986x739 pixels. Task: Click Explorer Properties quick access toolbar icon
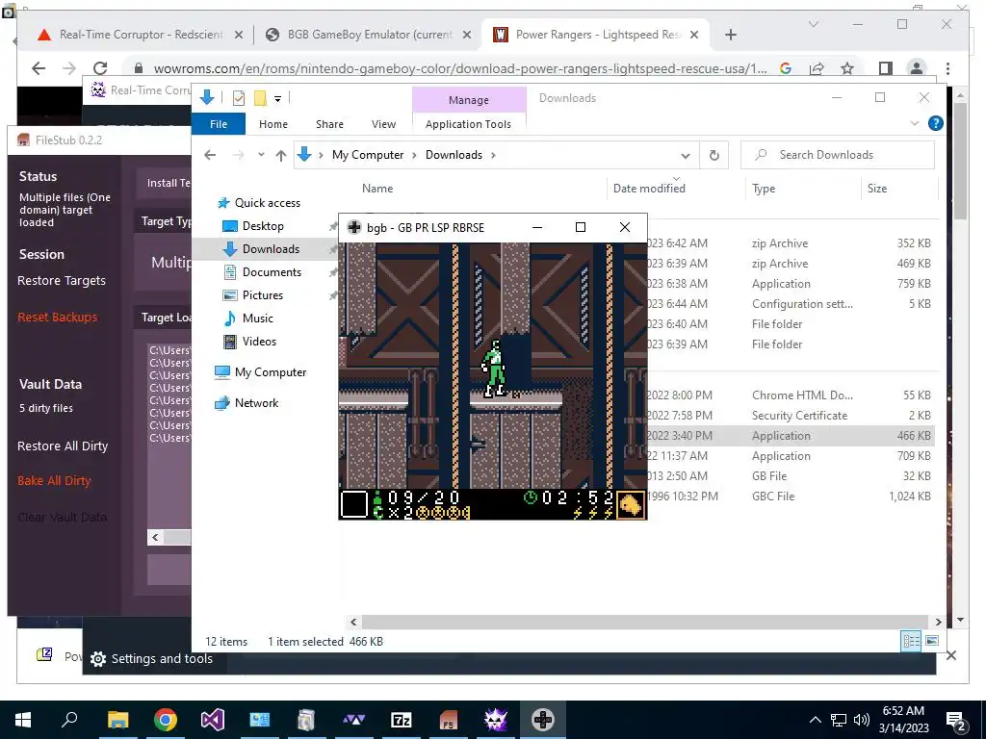[239, 98]
